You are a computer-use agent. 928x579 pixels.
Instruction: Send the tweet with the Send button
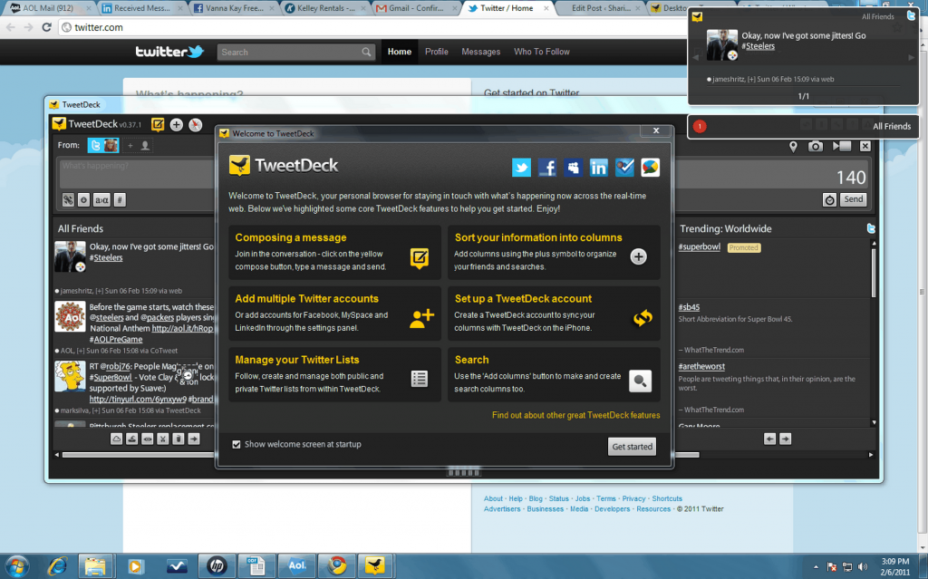coord(854,199)
